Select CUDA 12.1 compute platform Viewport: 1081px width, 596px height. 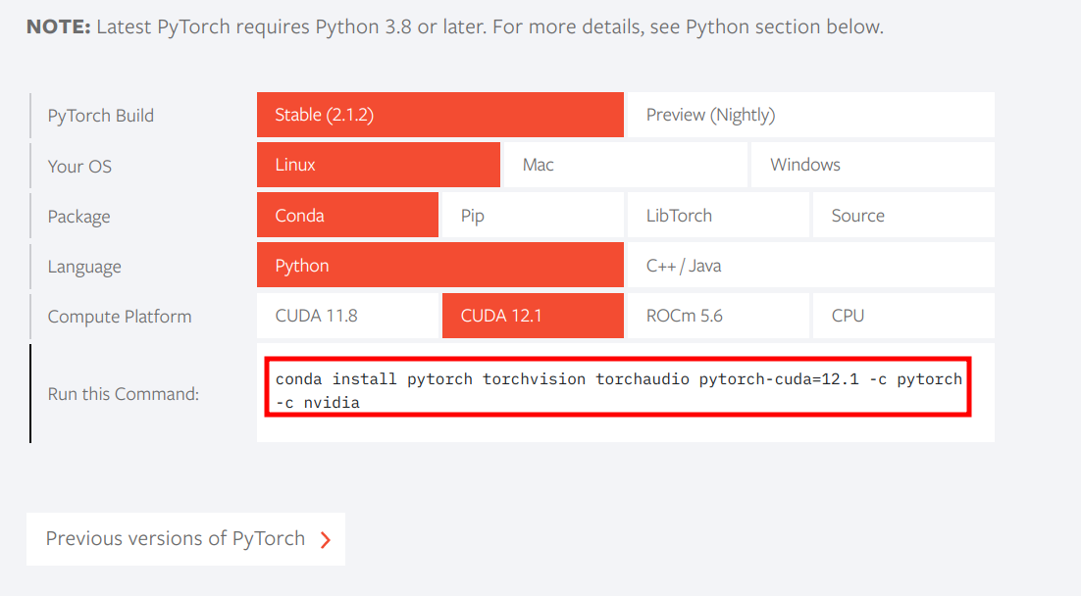[533, 316]
